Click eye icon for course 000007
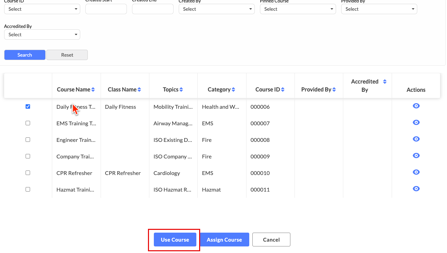The image size is (447, 253). 416,123
